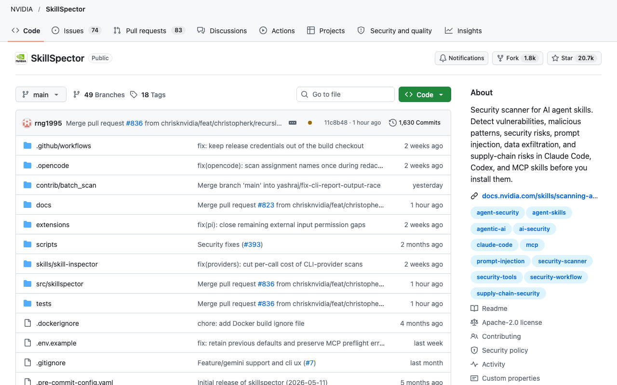The image size is (617, 385).
Task: Click folder icon for .github/workflows
Action: tap(27, 146)
